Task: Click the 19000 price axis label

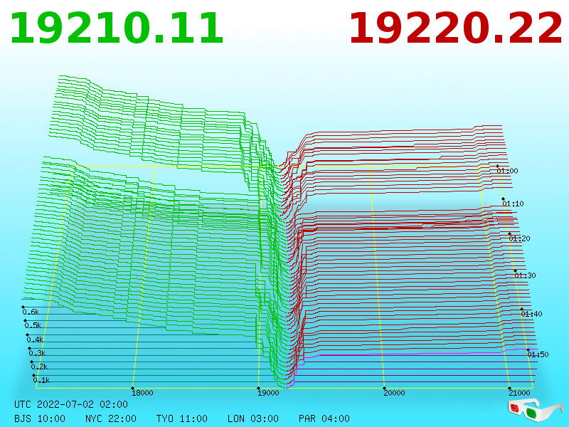Action: (x=268, y=393)
